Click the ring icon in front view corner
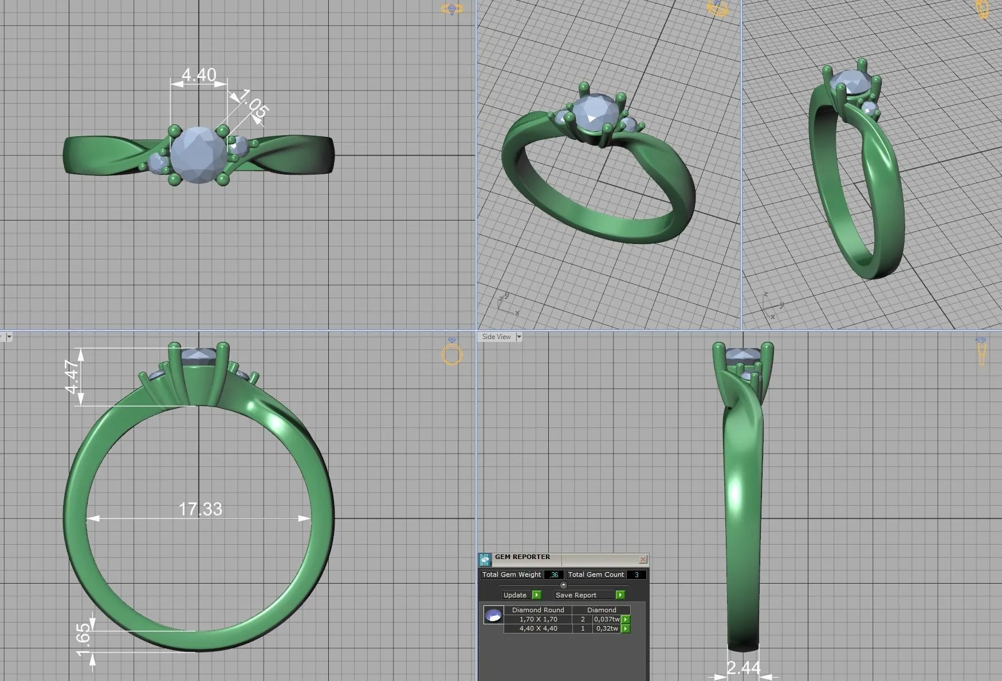Image resolution: width=1002 pixels, height=681 pixels. click(451, 354)
